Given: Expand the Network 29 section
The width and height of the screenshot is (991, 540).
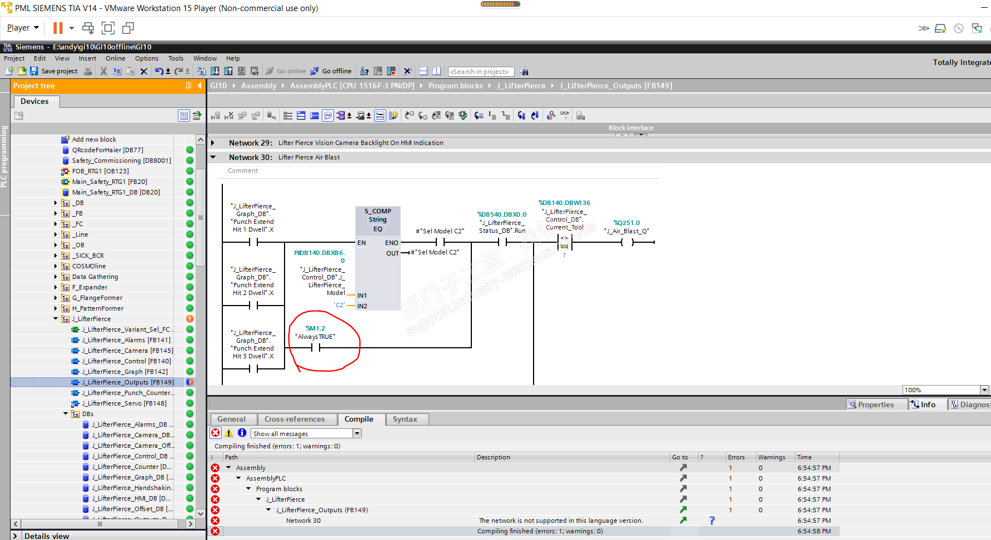Looking at the screenshot, I should pos(213,143).
